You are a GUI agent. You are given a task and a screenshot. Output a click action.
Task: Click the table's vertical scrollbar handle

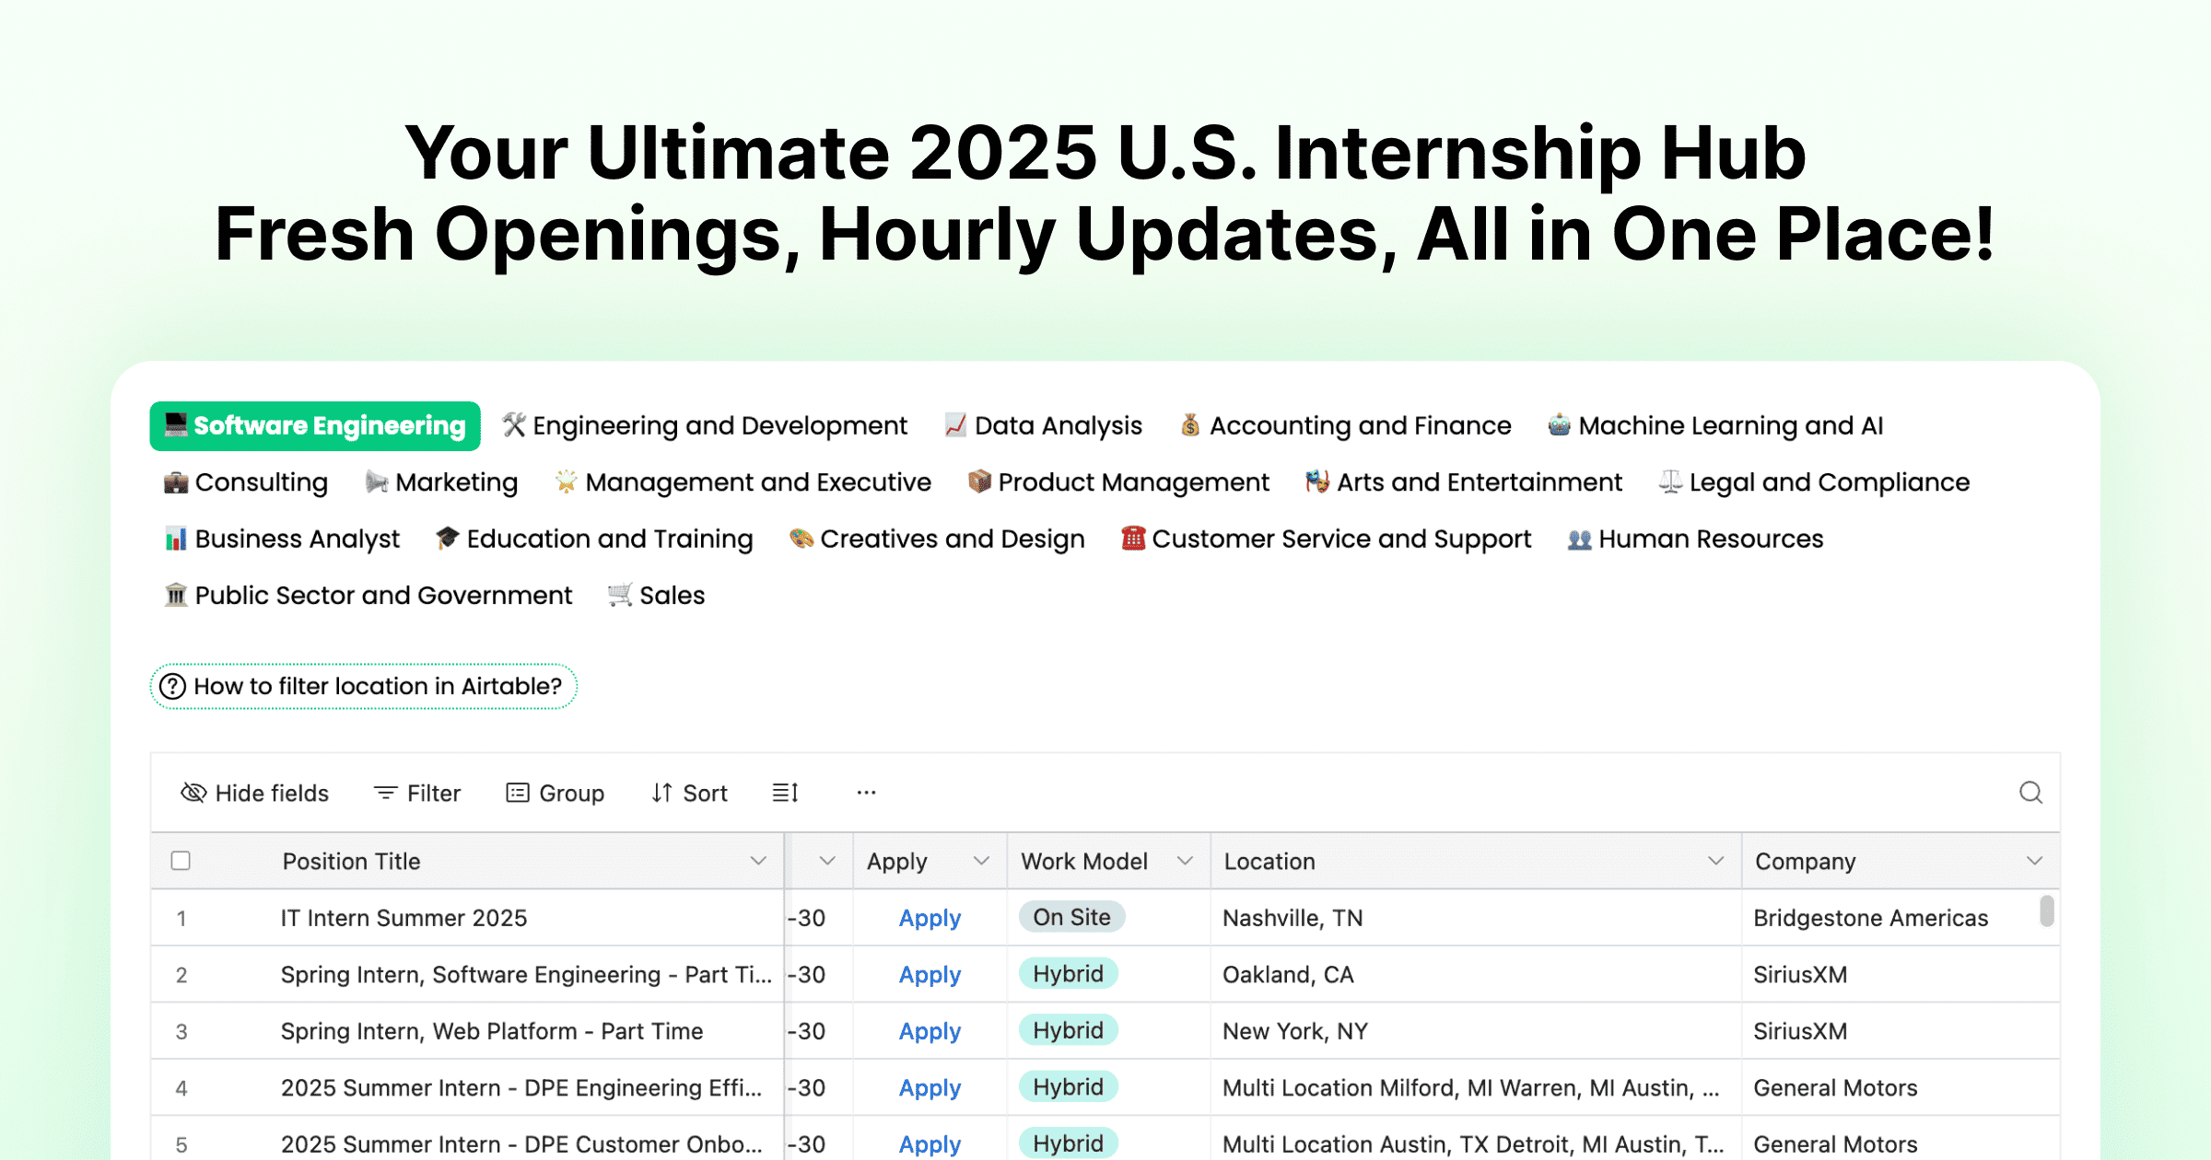2046,911
